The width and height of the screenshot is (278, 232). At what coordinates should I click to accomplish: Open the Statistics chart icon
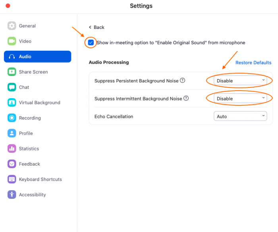(x=12, y=148)
